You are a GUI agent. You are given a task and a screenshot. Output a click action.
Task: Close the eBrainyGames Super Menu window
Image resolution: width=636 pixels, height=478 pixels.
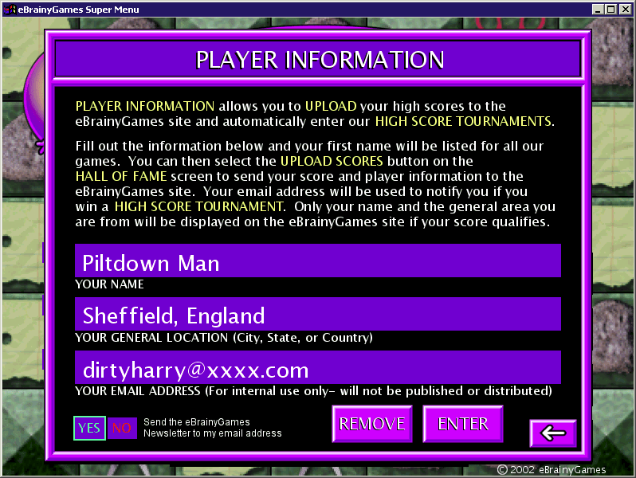[x=625, y=10]
